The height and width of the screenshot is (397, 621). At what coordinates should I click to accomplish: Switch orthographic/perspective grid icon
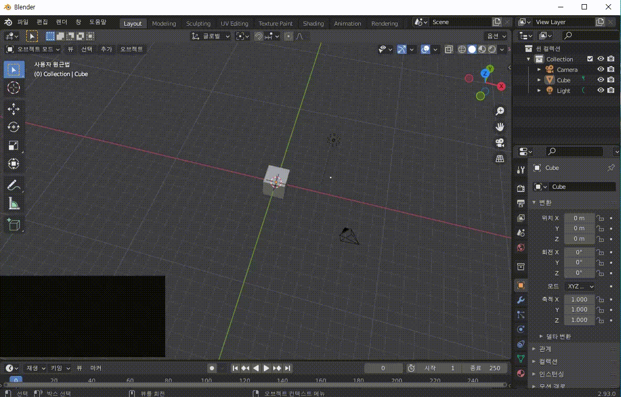500,159
